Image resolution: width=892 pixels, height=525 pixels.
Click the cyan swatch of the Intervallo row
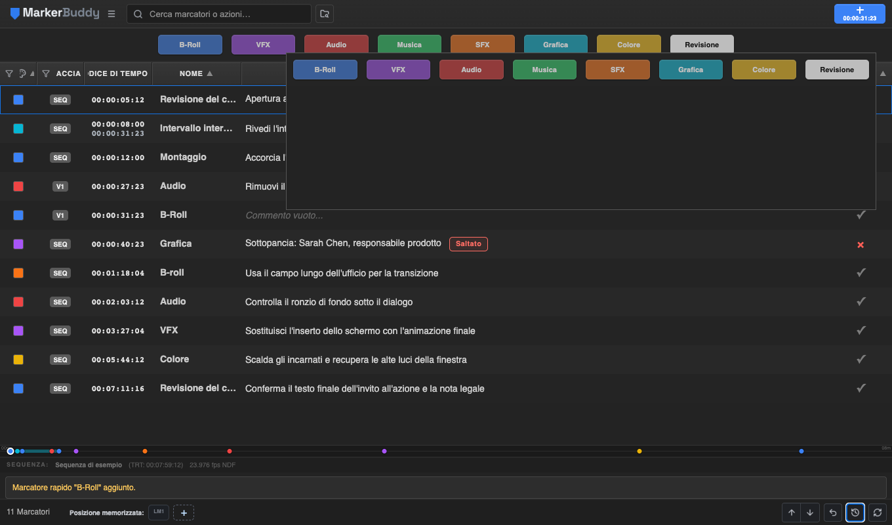pos(18,129)
